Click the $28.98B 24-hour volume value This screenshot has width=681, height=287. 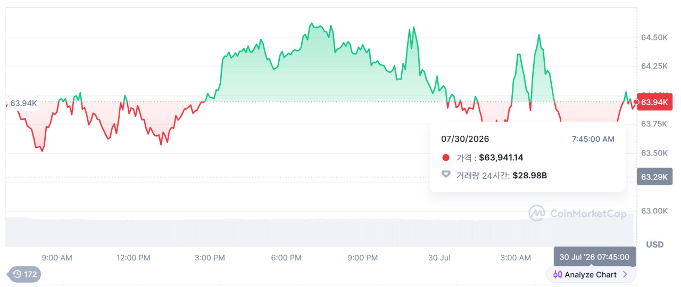(x=529, y=175)
